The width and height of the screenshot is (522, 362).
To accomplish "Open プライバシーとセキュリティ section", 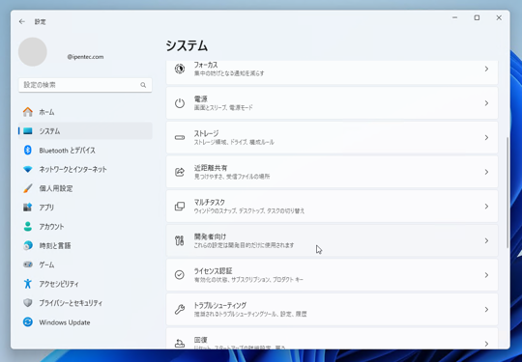I will pyautogui.click(x=85, y=303).
